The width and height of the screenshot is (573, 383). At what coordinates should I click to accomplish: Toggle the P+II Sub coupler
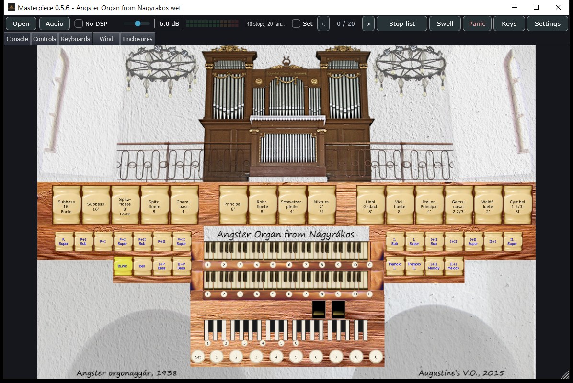[142, 242]
